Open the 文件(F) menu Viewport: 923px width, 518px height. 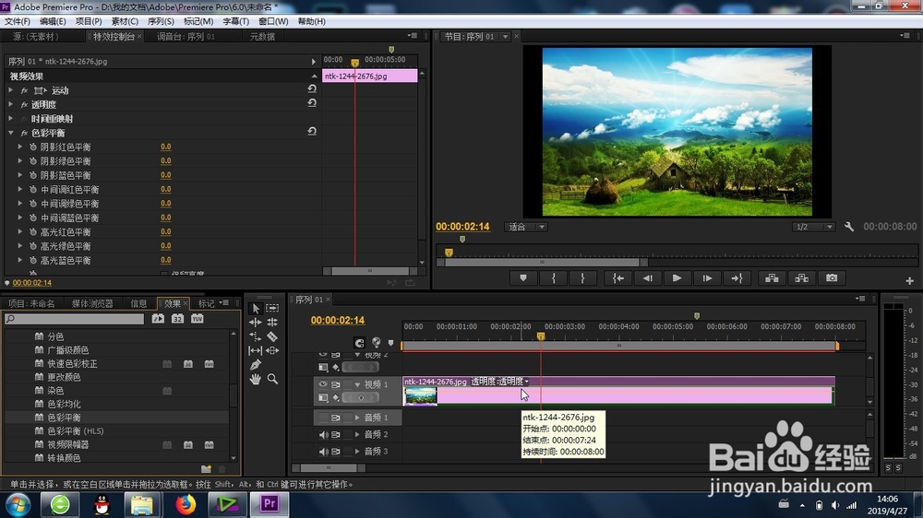(x=17, y=21)
